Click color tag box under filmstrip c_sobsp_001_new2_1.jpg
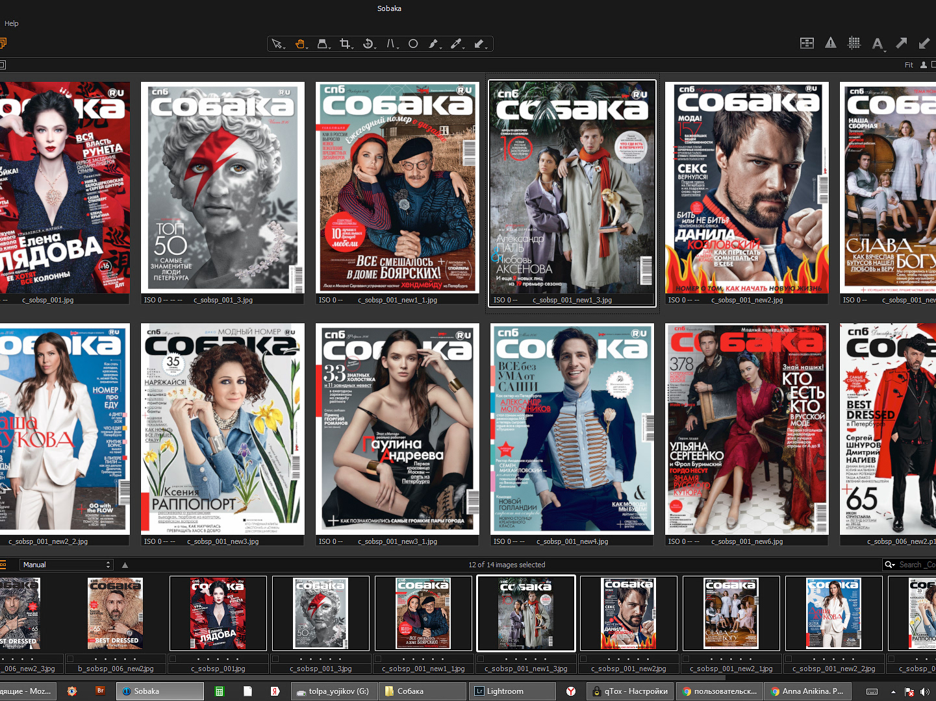The image size is (936, 701). pos(686,659)
